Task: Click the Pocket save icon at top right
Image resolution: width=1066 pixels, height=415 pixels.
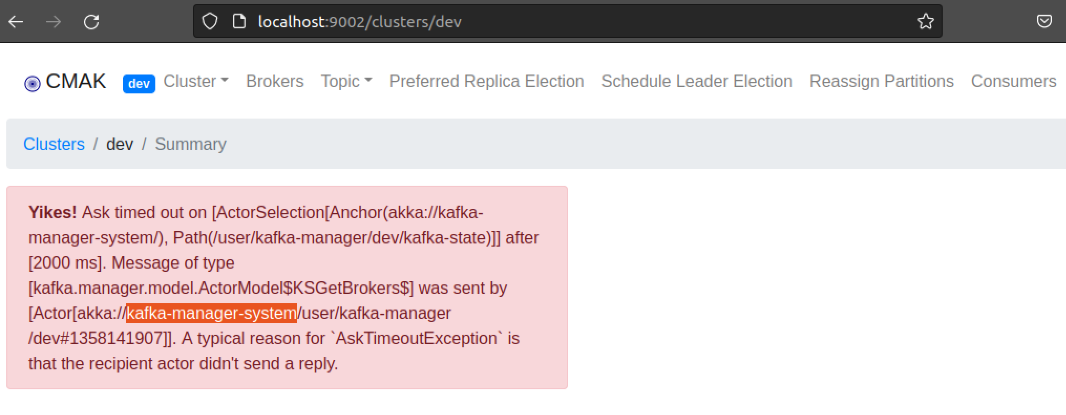Action: coord(1044,21)
